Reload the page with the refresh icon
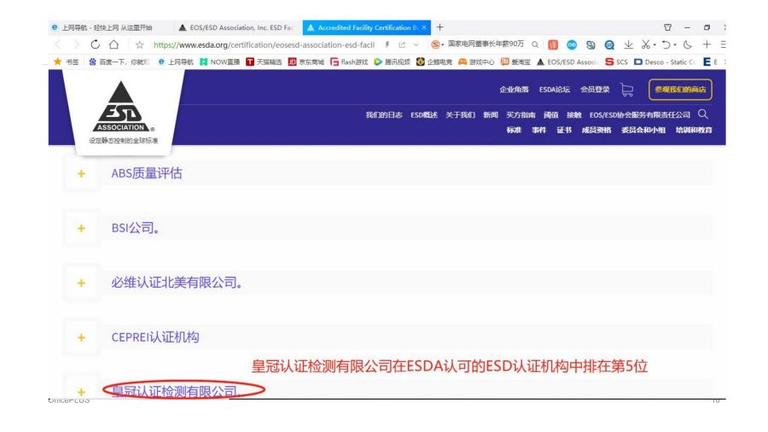Screen dimensions: 768x432 coord(95,44)
